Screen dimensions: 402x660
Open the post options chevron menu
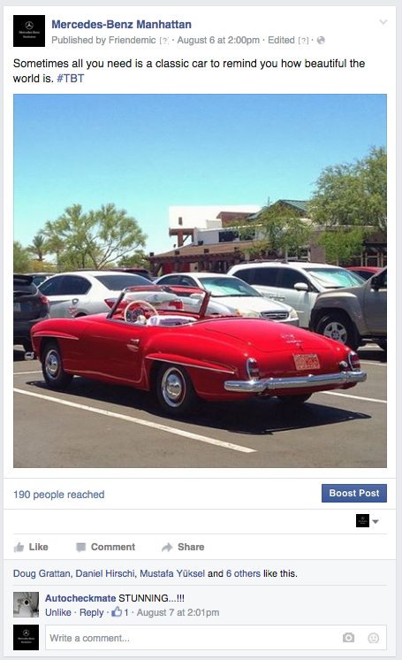tap(383, 22)
